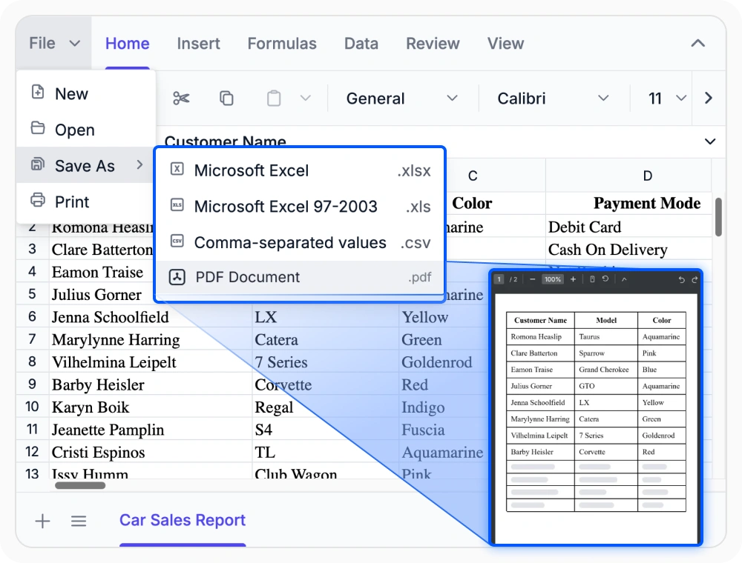Select Microsoft Excel 97-2003 .xls format
The image size is (742, 563).
click(300, 206)
